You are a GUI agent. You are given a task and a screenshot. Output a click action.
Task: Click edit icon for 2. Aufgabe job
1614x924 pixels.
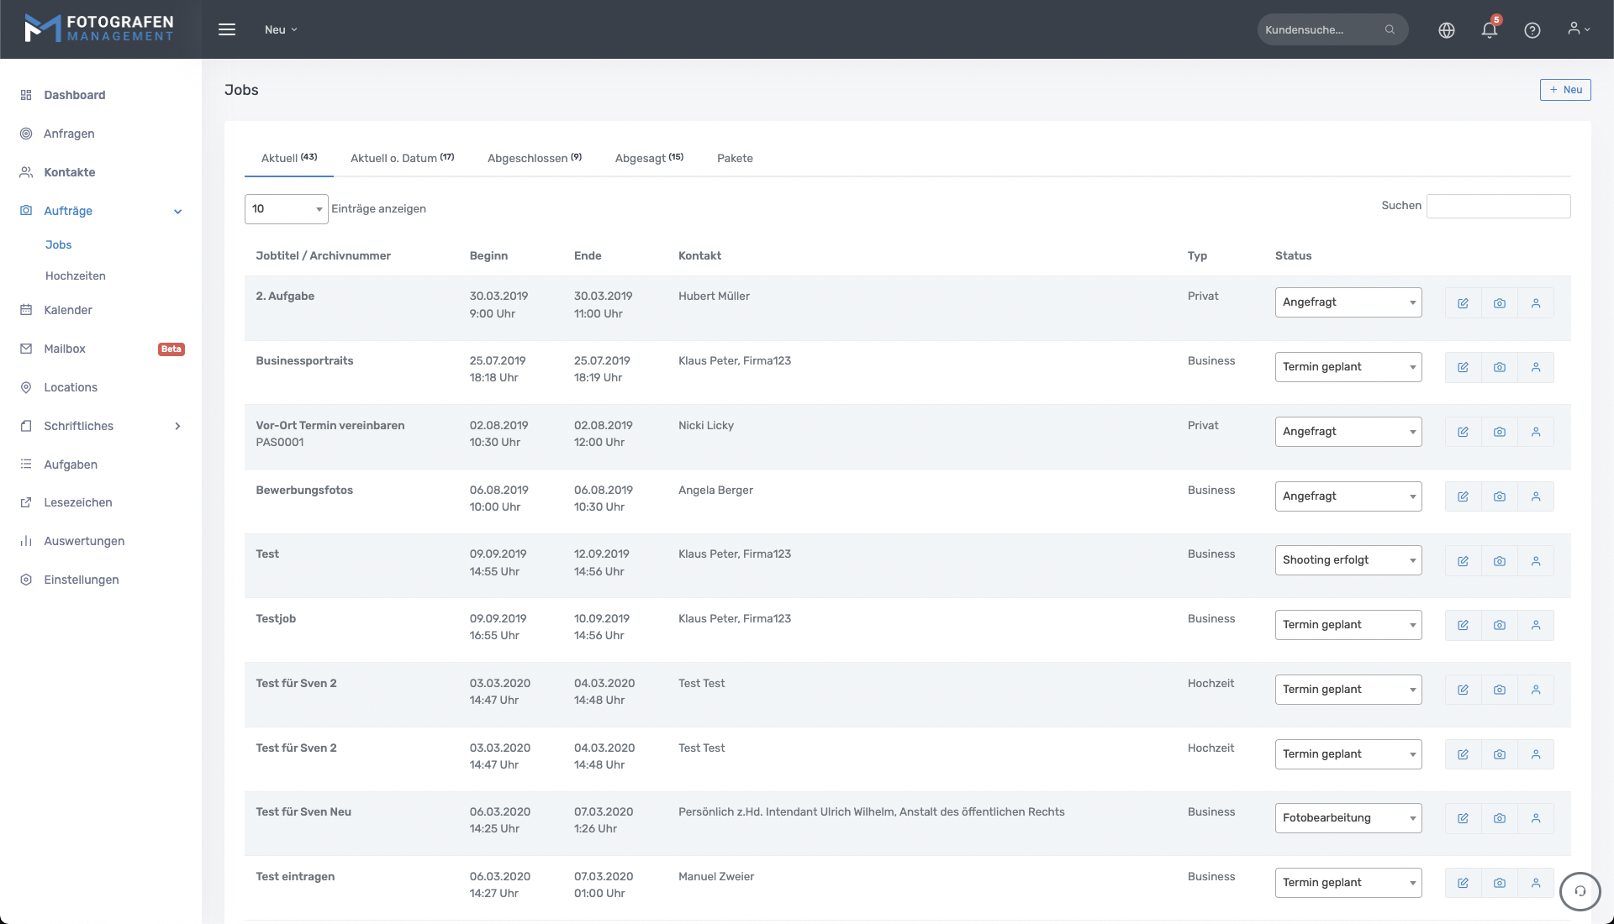click(x=1463, y=303)
